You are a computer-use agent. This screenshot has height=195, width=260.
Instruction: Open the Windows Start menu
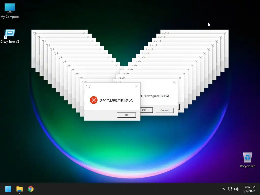coord(8,189)
